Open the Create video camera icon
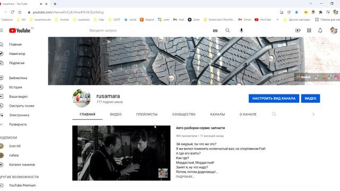Screen dimensions: 340x191 point(297,31)
